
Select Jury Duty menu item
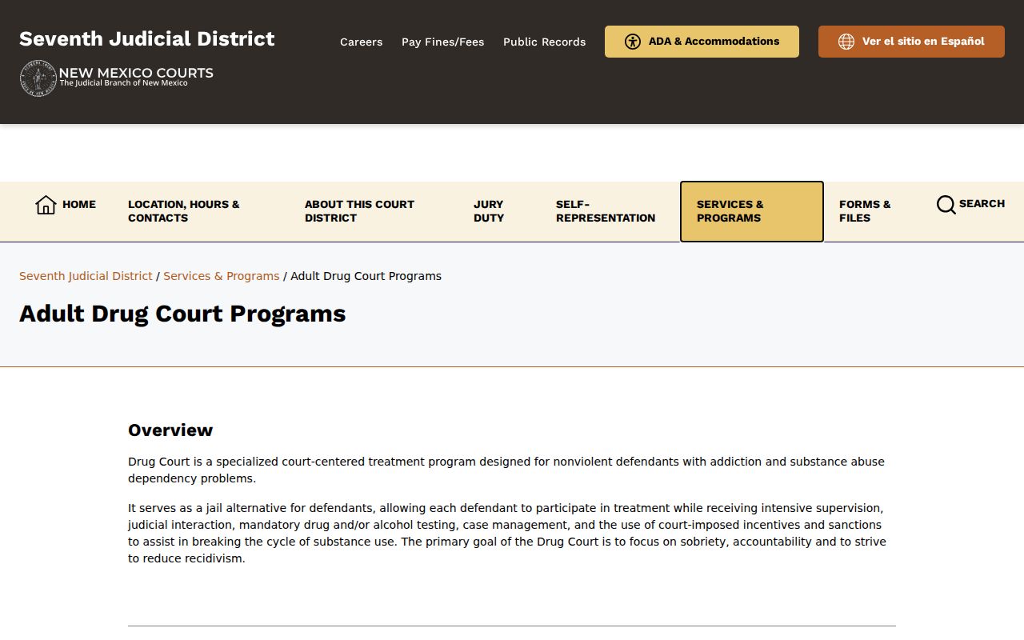tap(489, 211)
